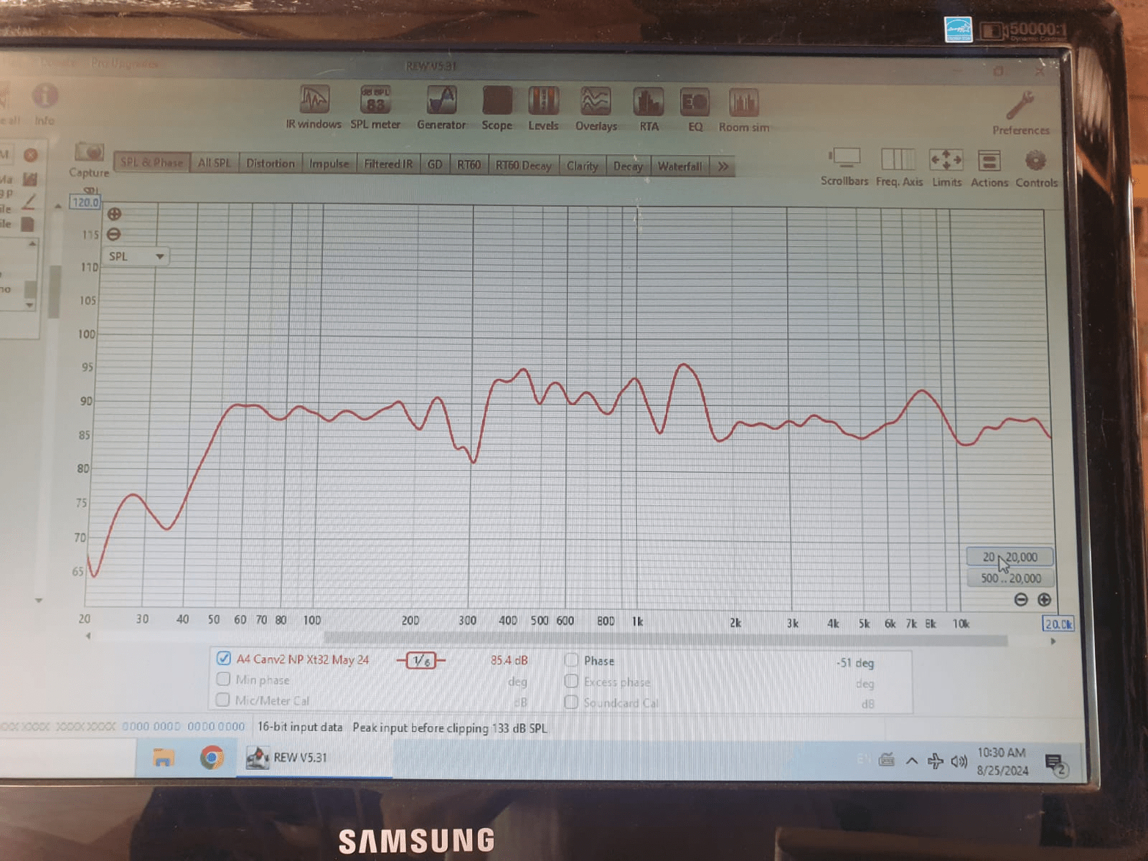Switch to the RT60 tab

(469, 165)
